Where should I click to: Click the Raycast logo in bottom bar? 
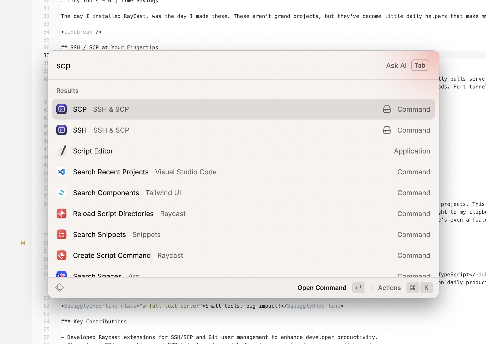59,288
